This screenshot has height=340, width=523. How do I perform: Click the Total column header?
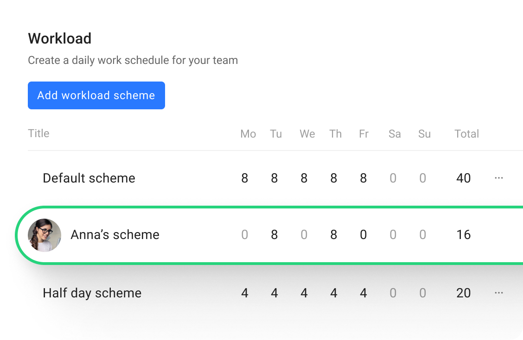tap(466, 134)
